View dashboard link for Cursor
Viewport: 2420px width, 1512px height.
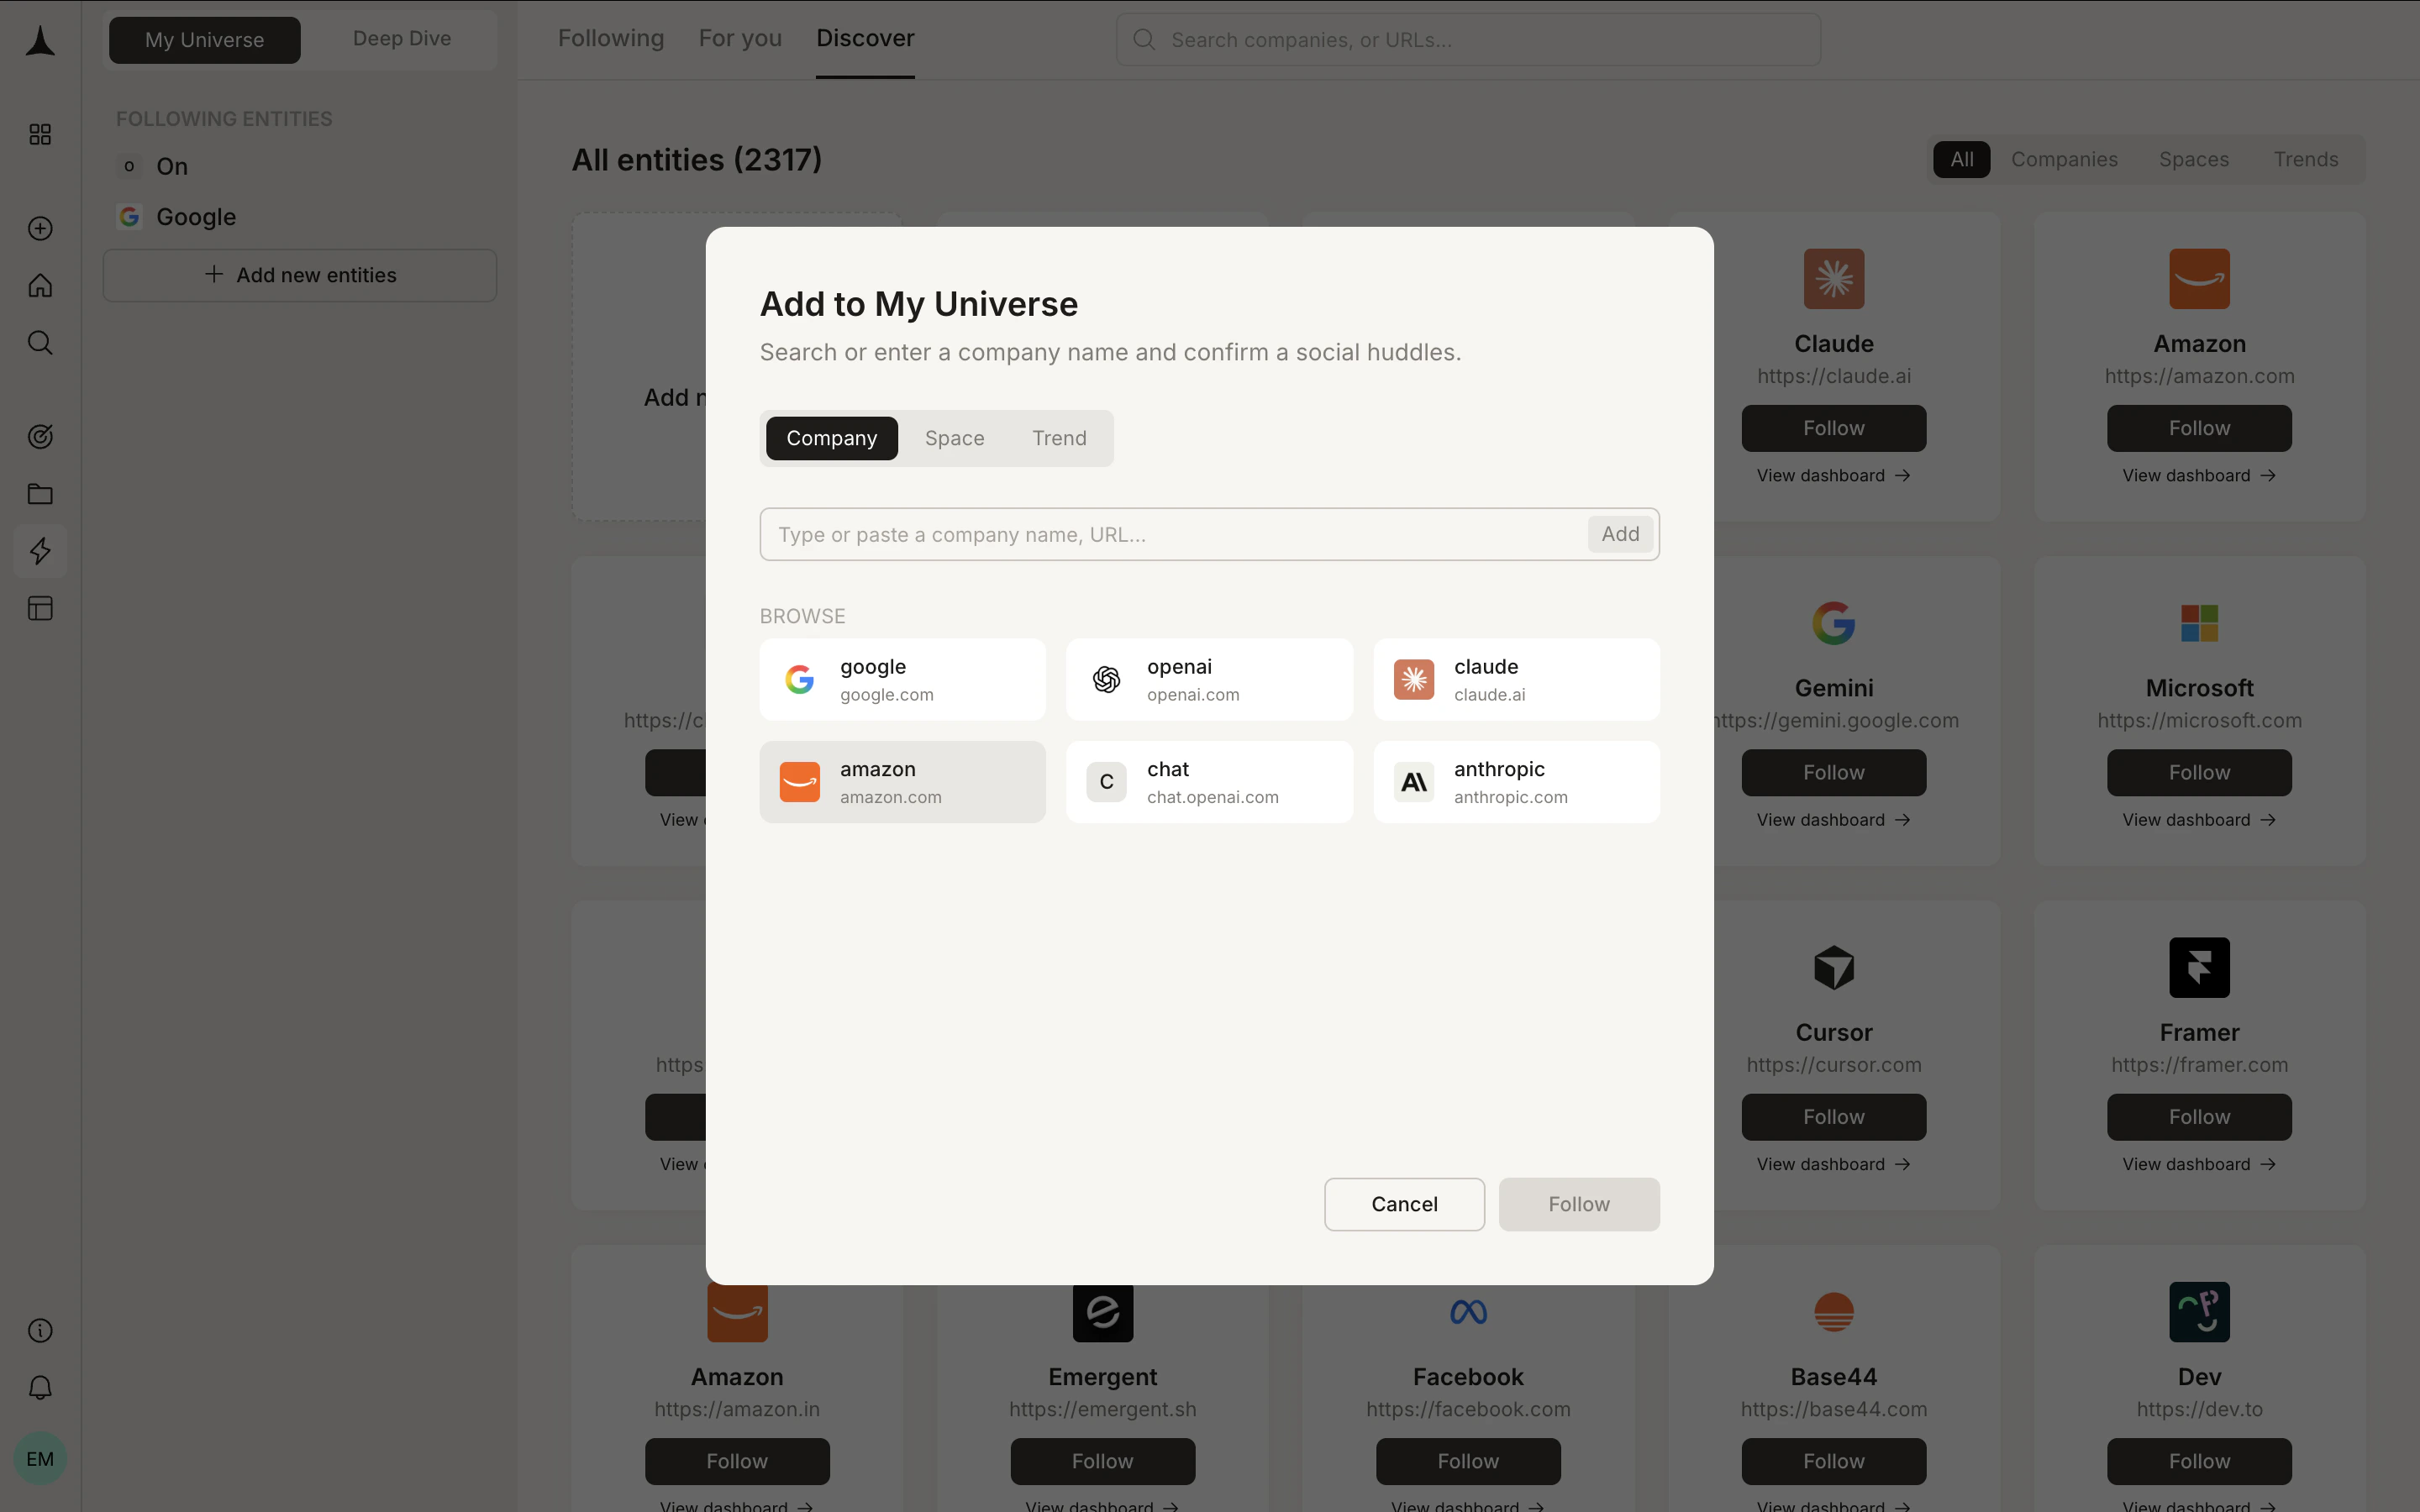click(x=1833, y=1164)
